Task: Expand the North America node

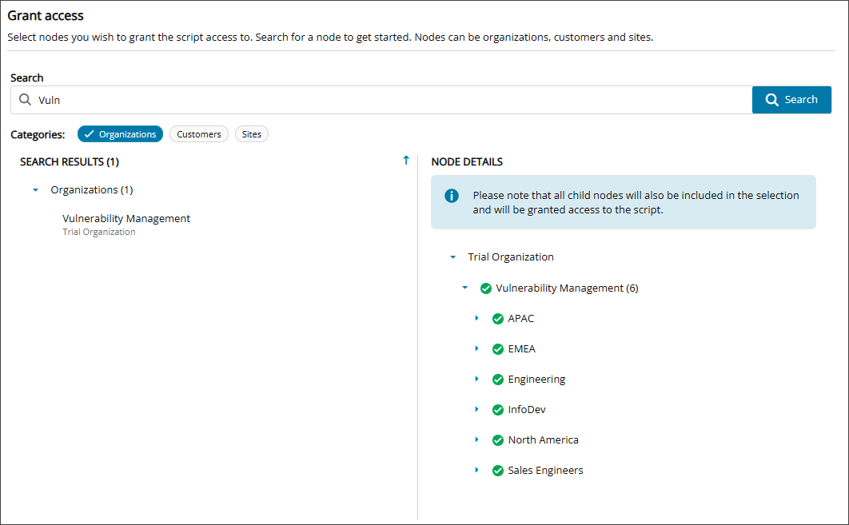Action: pyautogui.click(x=476, y=439)
